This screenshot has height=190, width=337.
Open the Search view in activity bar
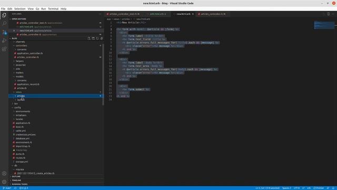(4, 23)
